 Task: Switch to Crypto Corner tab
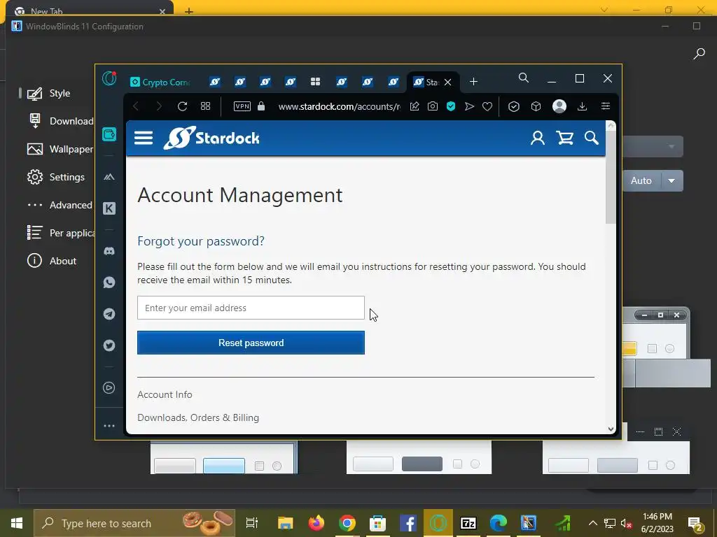160,83
